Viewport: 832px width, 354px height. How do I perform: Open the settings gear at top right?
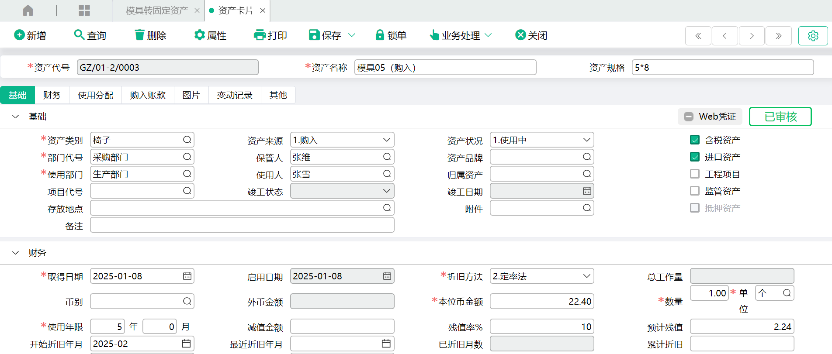pos(813,36)
